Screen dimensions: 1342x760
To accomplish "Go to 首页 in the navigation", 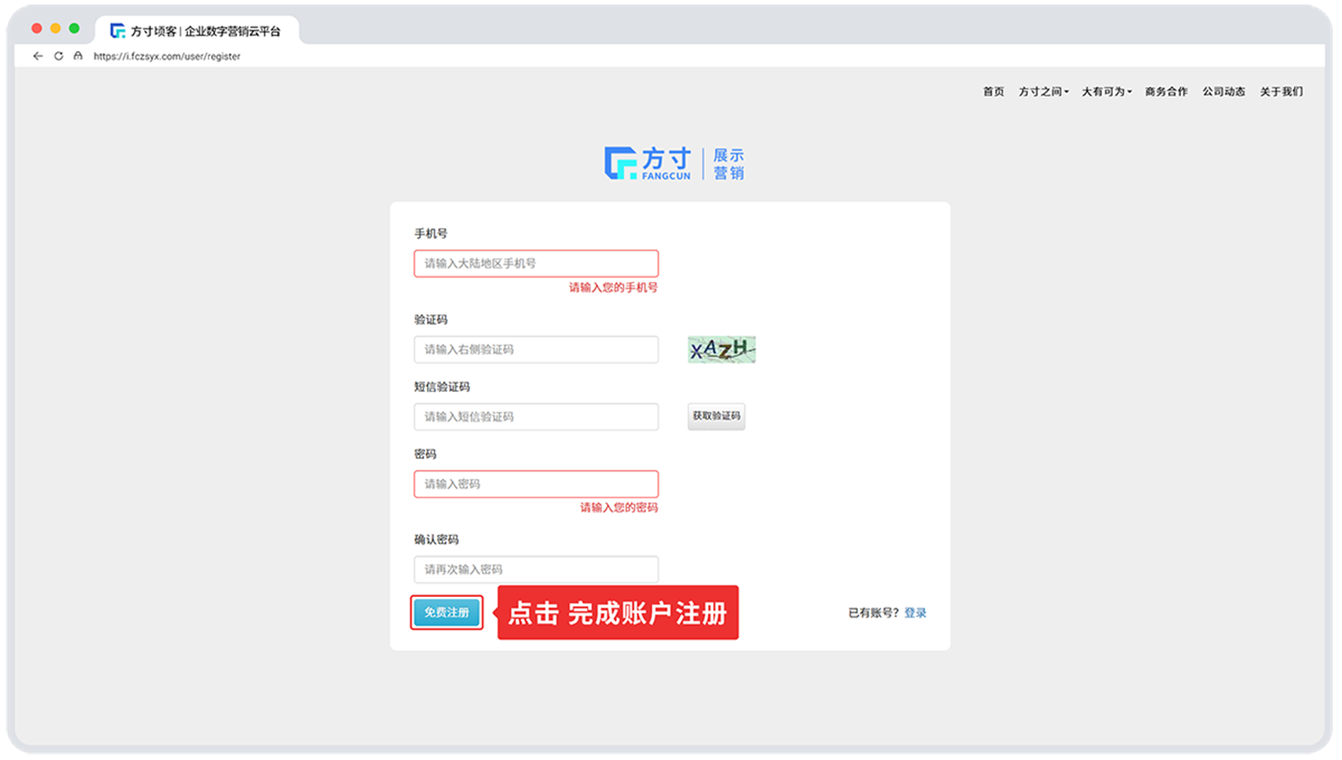I will (993, 91).
